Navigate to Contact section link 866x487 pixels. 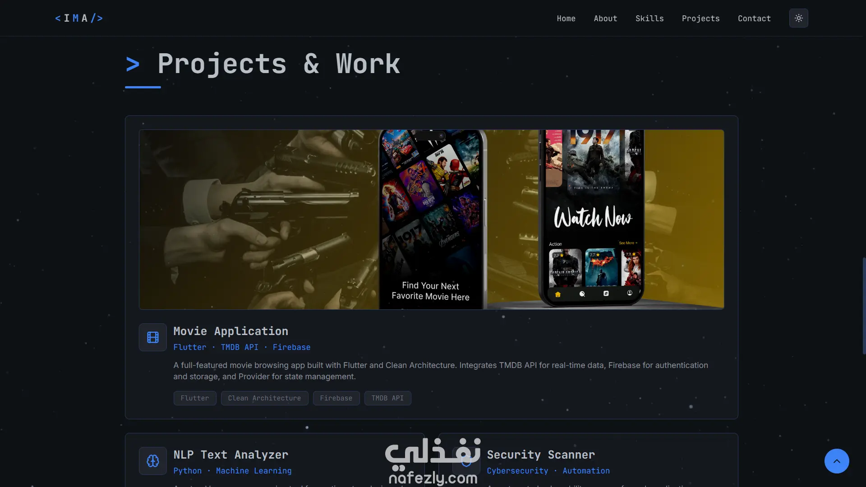click(754, 18)
